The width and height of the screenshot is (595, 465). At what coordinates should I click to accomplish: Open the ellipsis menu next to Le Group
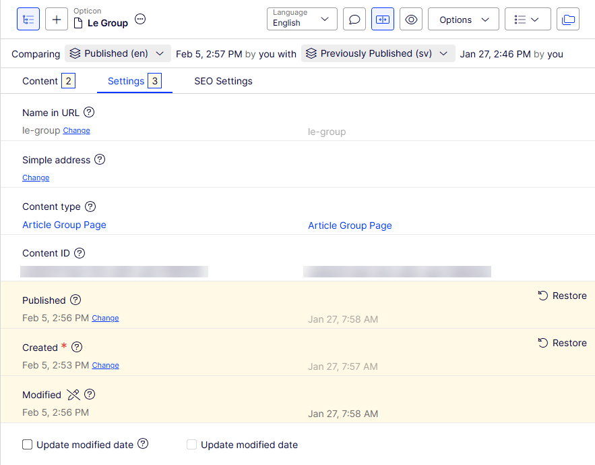140,19
